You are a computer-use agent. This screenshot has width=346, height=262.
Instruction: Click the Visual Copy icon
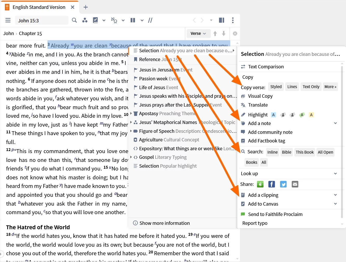[243, 96]
